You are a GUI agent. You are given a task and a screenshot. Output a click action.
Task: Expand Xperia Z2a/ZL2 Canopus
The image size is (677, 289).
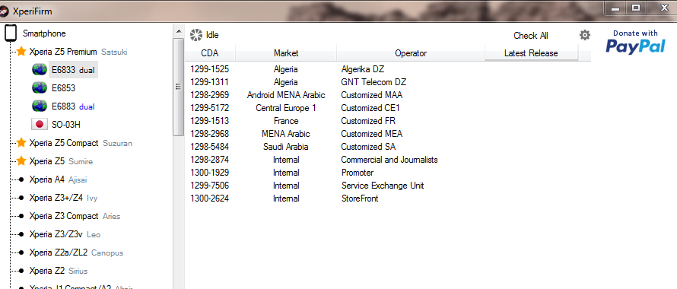point(76,252)
